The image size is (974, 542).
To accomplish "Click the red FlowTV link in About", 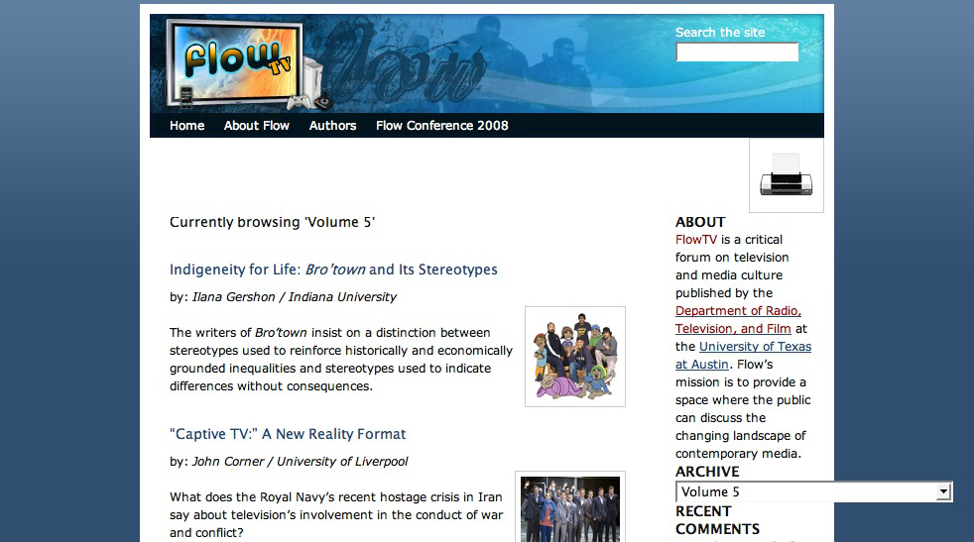I will pyautogui.click(x=695, y=240).
